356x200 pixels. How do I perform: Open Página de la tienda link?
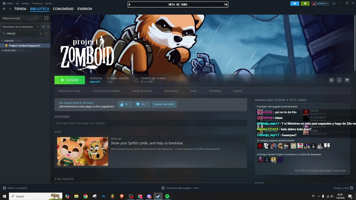click(69, 91)
